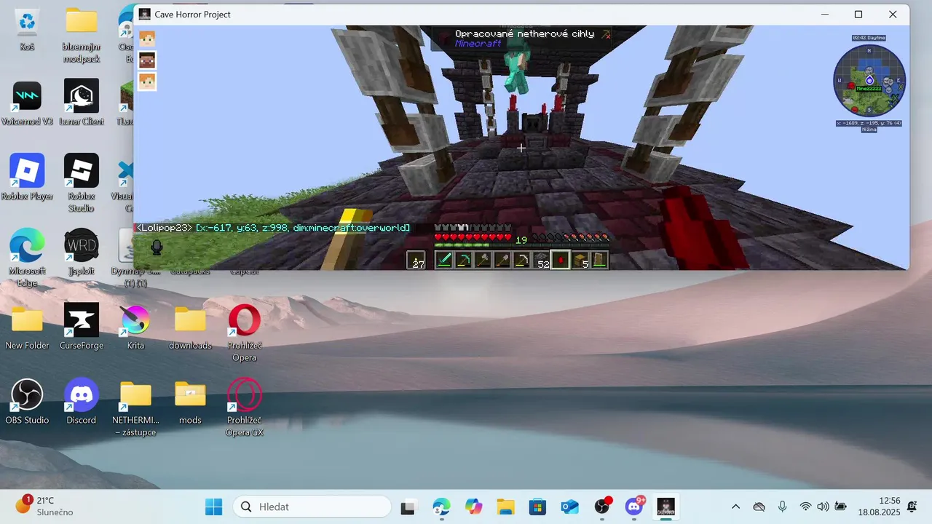Click the Lolipop23 coordinates chat message
Image resolution: width=932 pixels, height=524 pixels.
(273, 228)
